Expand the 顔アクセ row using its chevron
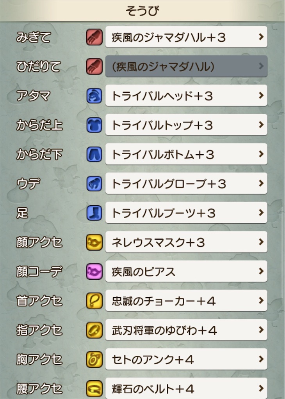This screenshot has height=399, width=285. click(x=260, y=242)
